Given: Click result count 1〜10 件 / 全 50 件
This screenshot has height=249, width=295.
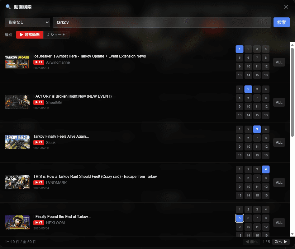Looking at the screenshot, I should click(21, 242).
